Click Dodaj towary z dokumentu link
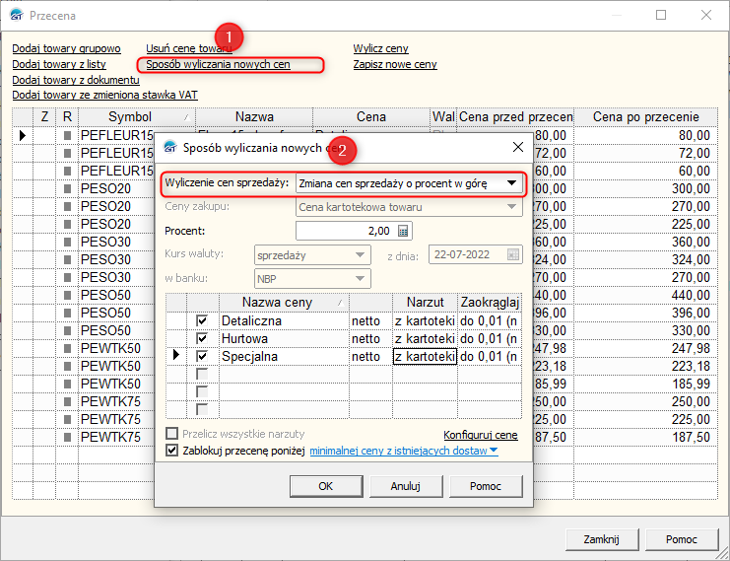Screen dimensions: 730x561 pyautogui.click(x=76, y=80)
